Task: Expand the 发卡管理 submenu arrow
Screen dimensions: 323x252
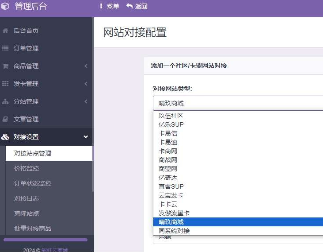Action: pyautogui.click(x=86, y=84)
